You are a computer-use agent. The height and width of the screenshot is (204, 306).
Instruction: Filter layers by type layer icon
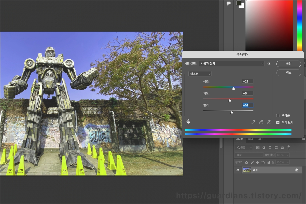[270, 147]
